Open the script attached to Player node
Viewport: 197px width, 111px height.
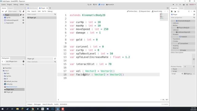tap(21, 15)
